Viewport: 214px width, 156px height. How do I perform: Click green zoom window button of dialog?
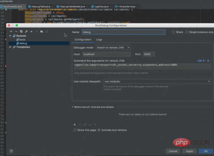coord(17,25)
